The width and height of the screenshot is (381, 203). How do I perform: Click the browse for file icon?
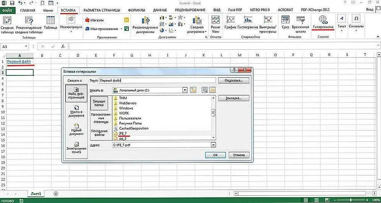(x=213, y=90)
